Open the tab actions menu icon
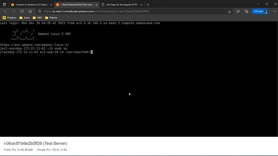Viewport: 278px width, 156px height. 5,5
